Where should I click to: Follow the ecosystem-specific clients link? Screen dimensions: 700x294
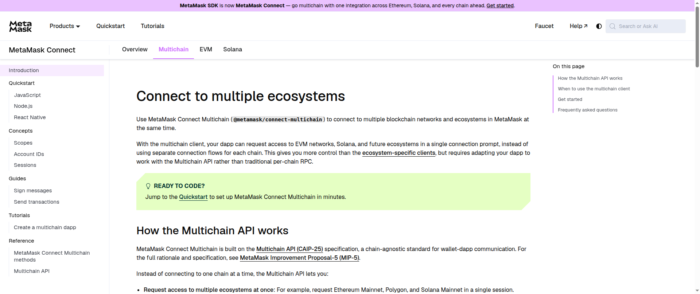click(398, 153)
